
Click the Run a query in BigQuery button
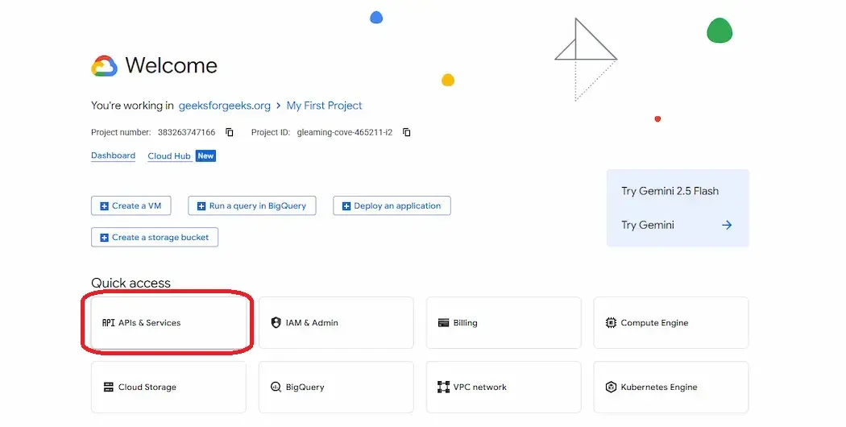coord(252,205)
